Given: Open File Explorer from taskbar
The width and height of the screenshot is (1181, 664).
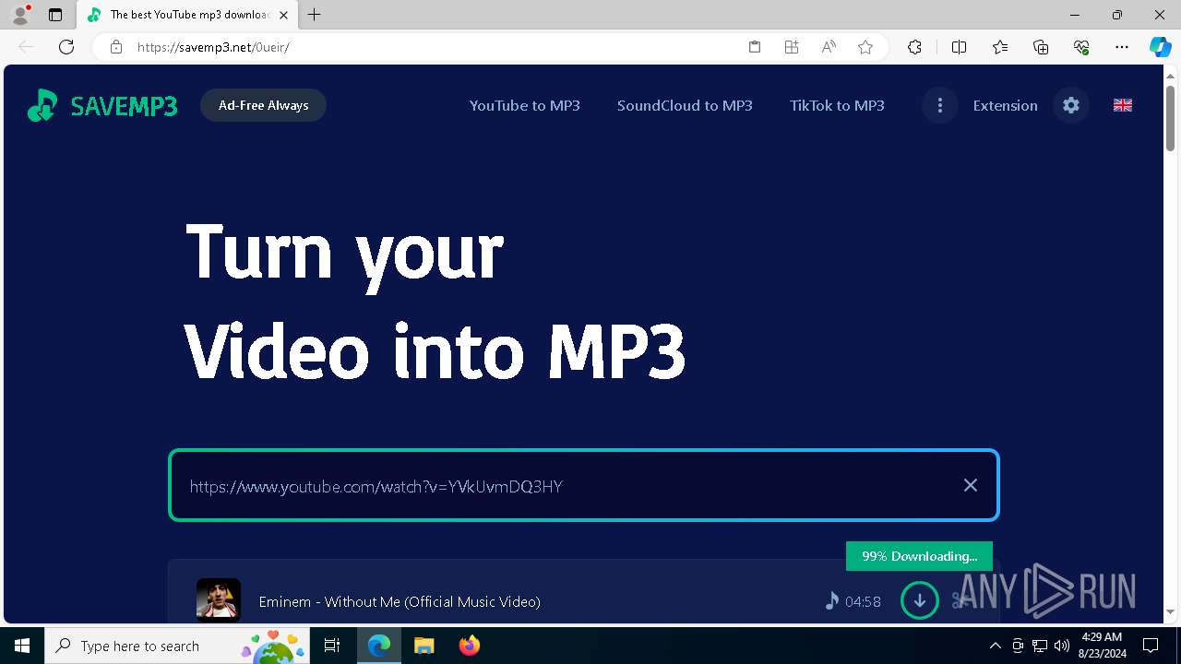Looking at the screenshot, I should pos(424,646).
